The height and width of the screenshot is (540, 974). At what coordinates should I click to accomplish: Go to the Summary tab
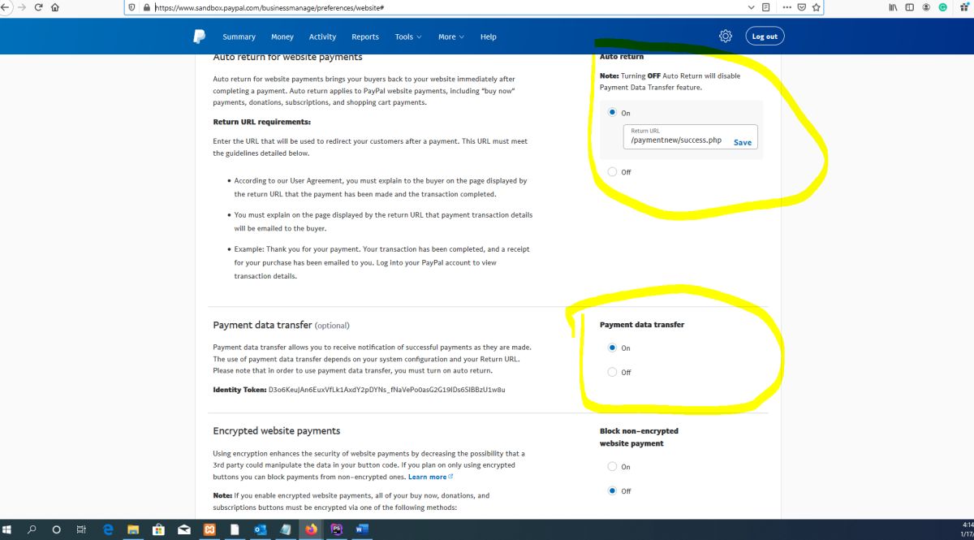[x=239, y=37]
